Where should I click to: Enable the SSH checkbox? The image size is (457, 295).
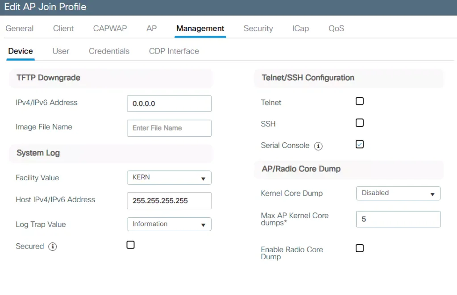point(360,123)
